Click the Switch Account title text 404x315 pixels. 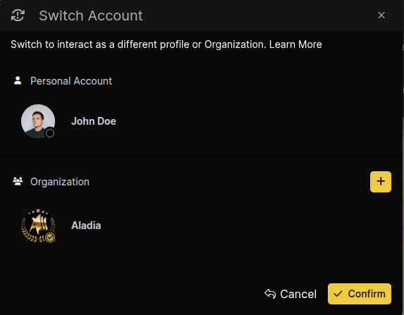91,16
